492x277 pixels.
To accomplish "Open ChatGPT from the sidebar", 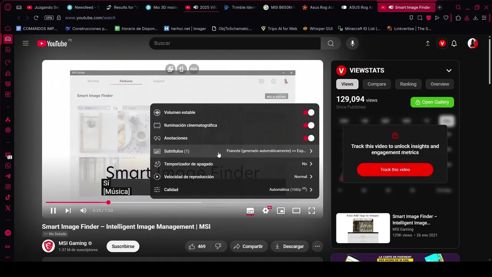I will click(x=8, y=130).
